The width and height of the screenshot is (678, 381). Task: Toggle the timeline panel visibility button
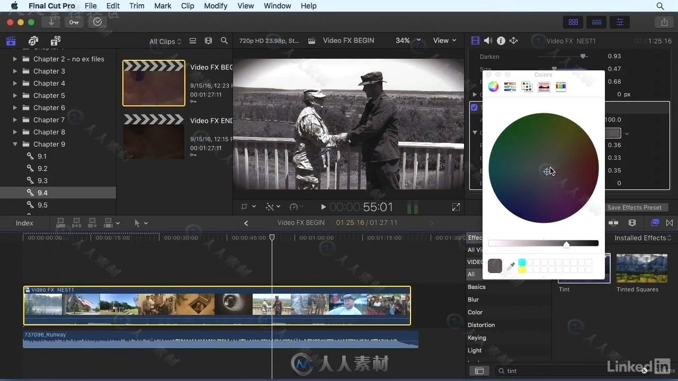[x=596, y=22]
